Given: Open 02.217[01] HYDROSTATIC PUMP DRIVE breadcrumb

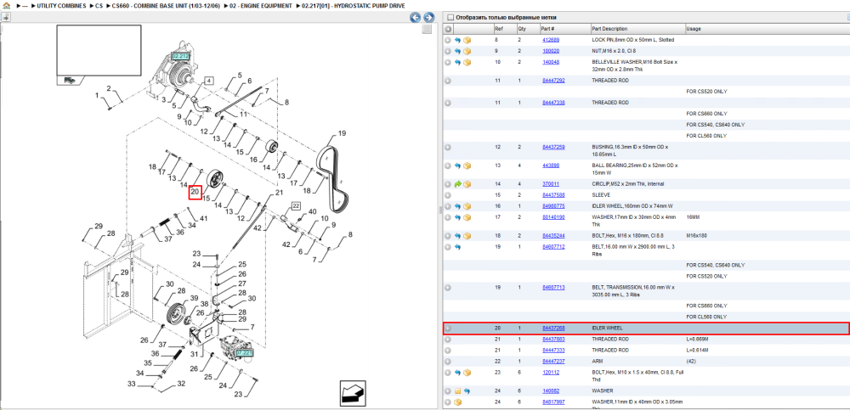Looking at the screenshot, I should [354, 5].
